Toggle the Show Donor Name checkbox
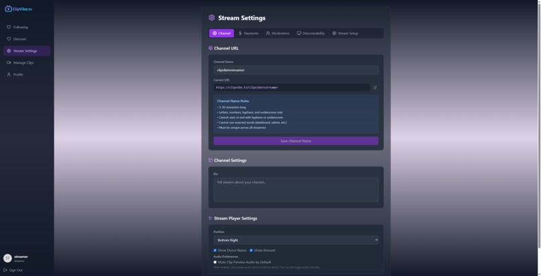Screen dimensions: 541x276 [x=215, y=250]
